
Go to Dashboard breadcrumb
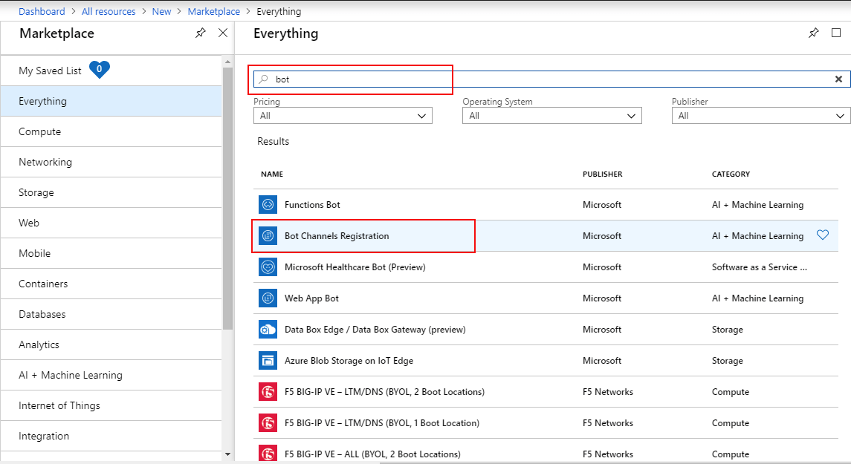pyautogui.click(x=42, y=11)
